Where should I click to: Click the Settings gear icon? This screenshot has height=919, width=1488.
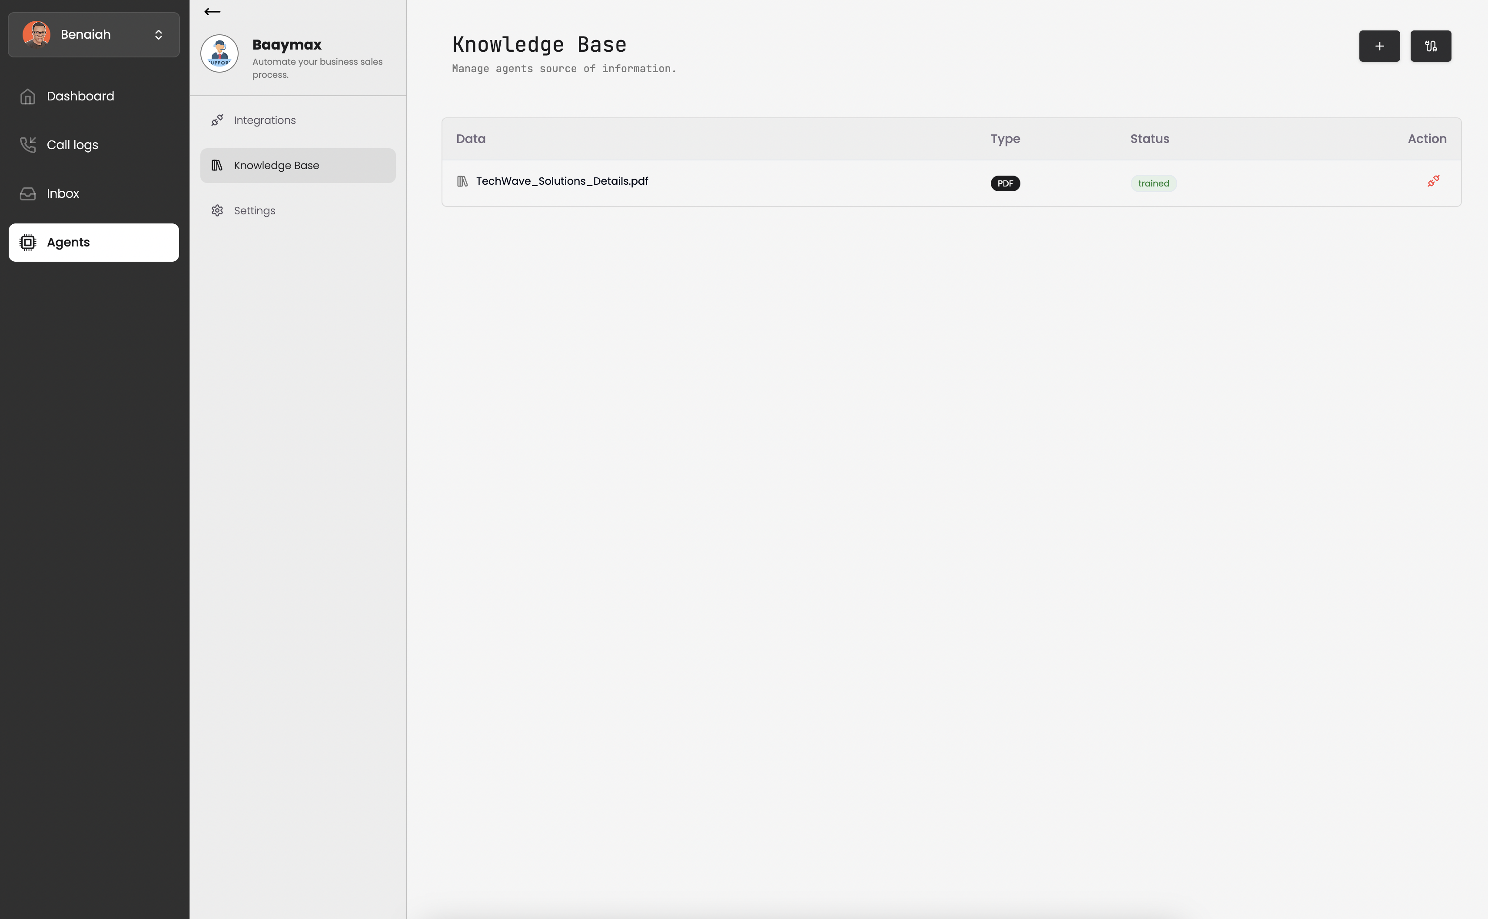coord(218,211)
